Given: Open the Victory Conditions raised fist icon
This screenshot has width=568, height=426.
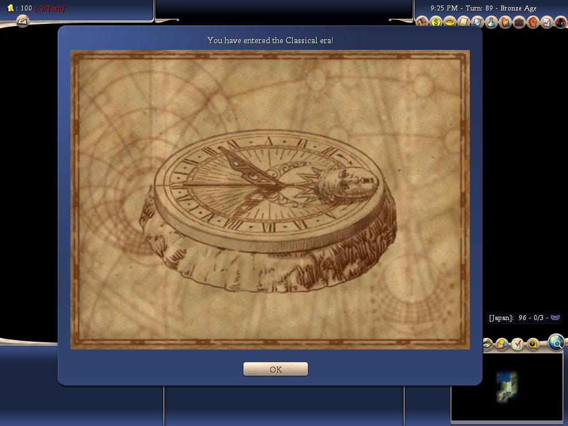Looking at the screenshot, I should [x=532, y=22].
